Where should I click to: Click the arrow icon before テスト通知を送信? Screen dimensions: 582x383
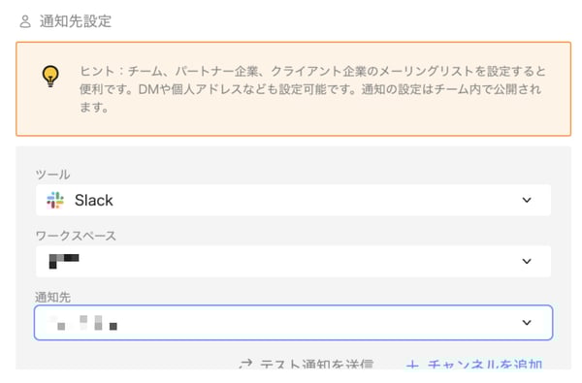(245, 364)
